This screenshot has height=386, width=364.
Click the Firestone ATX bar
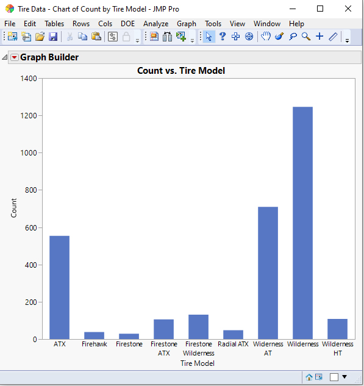click(x=163, y=329)
